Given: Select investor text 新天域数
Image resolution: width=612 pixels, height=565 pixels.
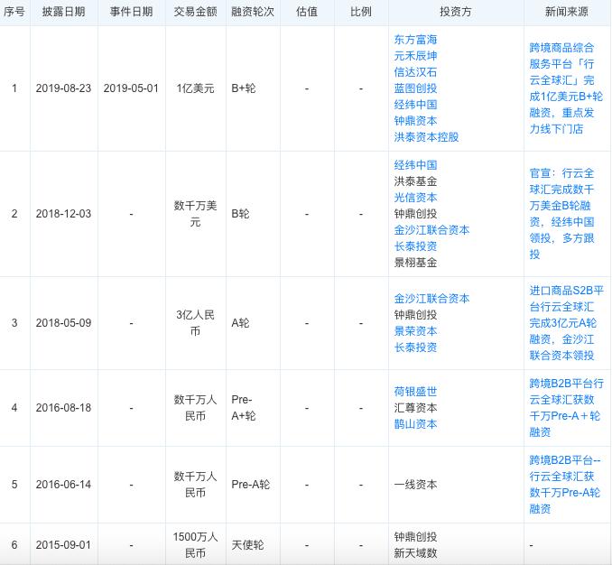Looking at the screenshot, I should (415, 553).
